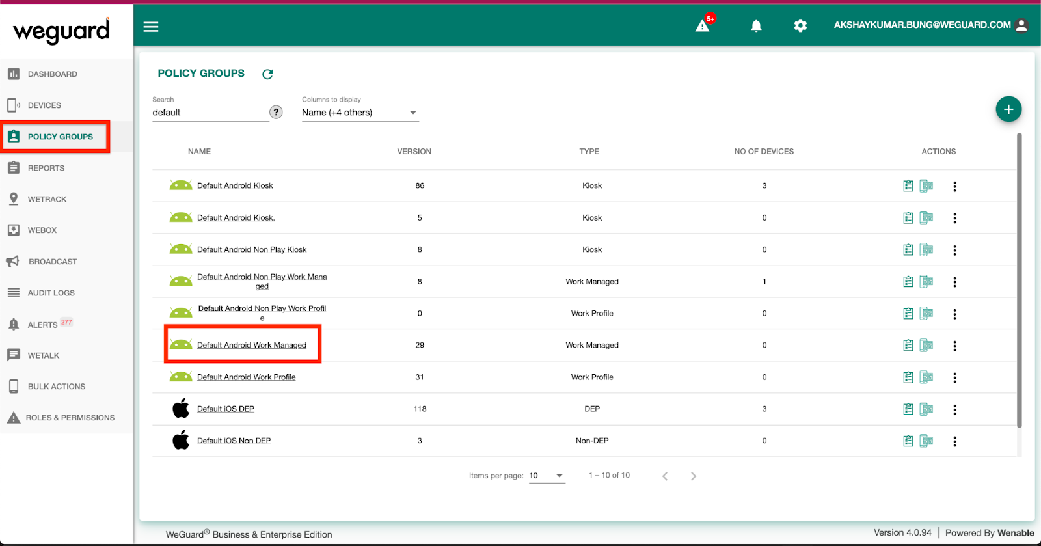Open Devices in the sidebar
The width and height of the screenshot is (1041, 546).
[44, 105]
